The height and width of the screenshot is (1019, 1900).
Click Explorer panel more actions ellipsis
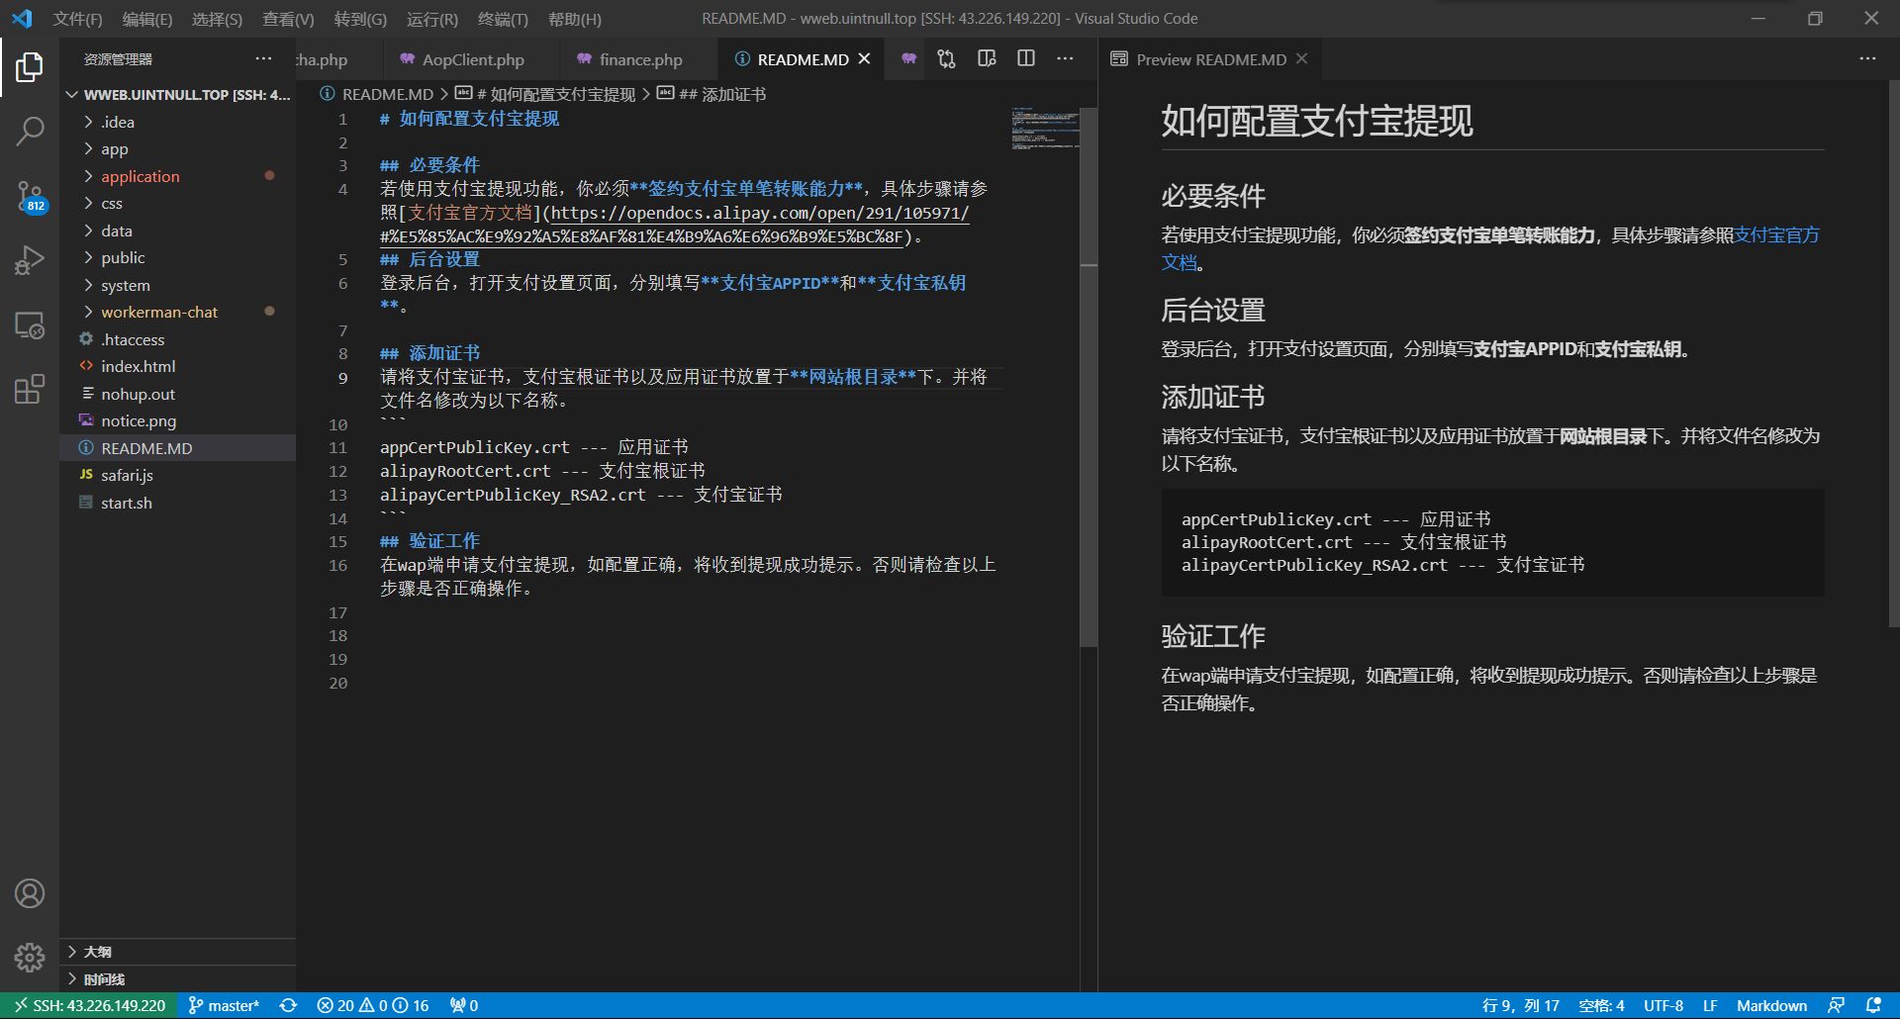(263, 58)
